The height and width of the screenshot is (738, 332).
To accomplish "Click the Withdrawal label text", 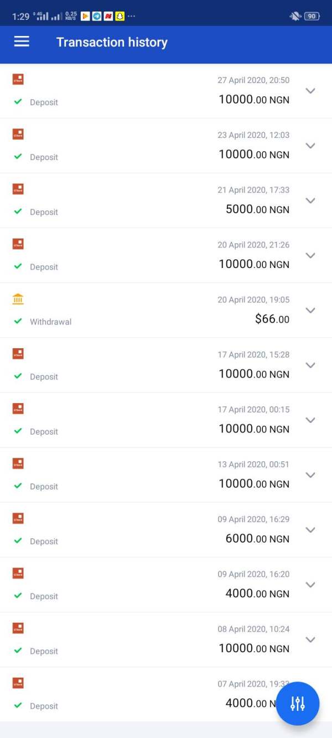I will pyautogui.click(x=50, y=322).
